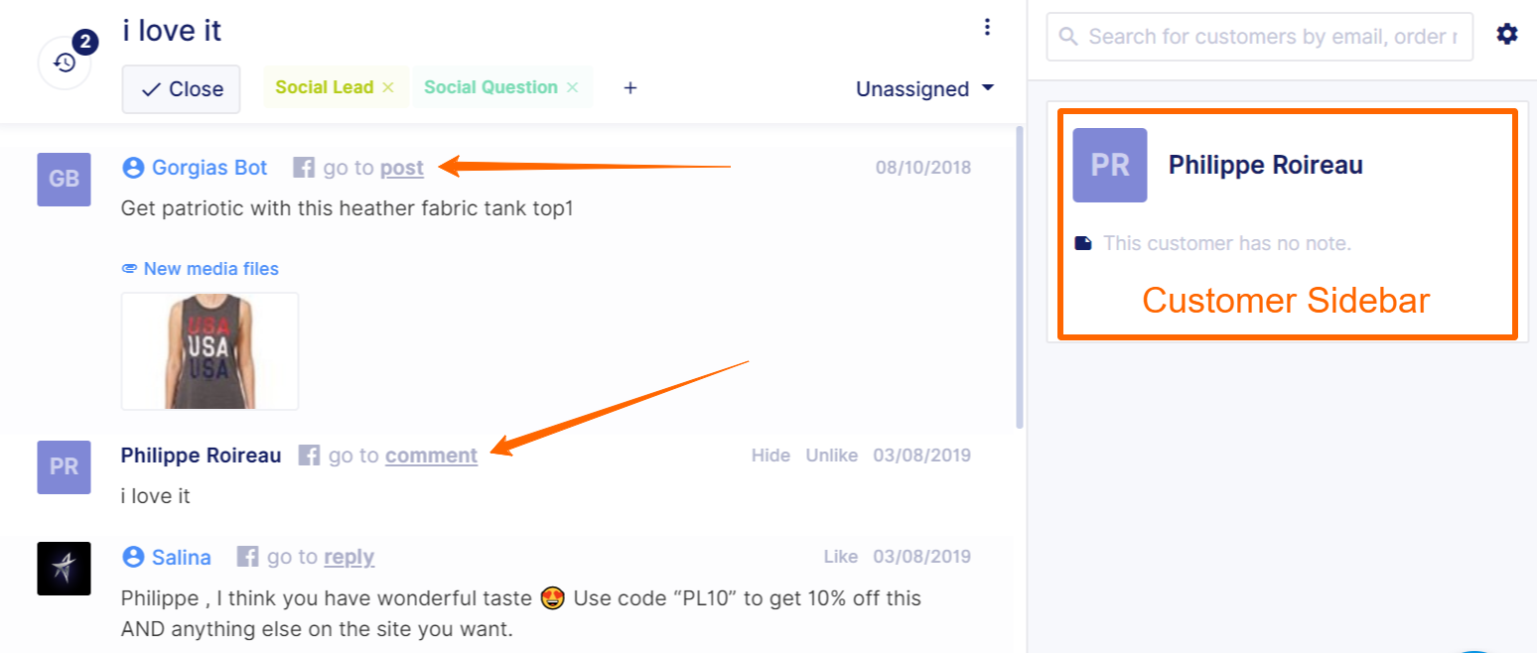Open the three-dot ticket options menu

pos(986,27)
